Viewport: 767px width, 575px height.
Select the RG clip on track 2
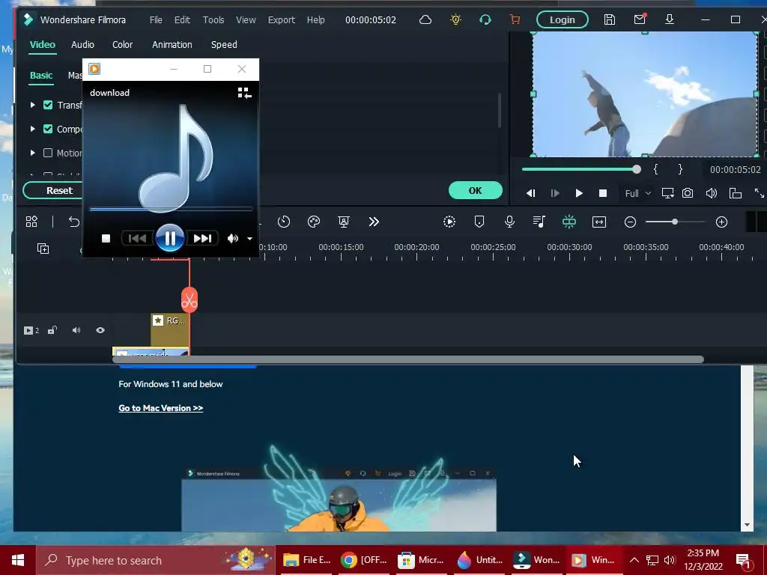click(x=170, y=330)
